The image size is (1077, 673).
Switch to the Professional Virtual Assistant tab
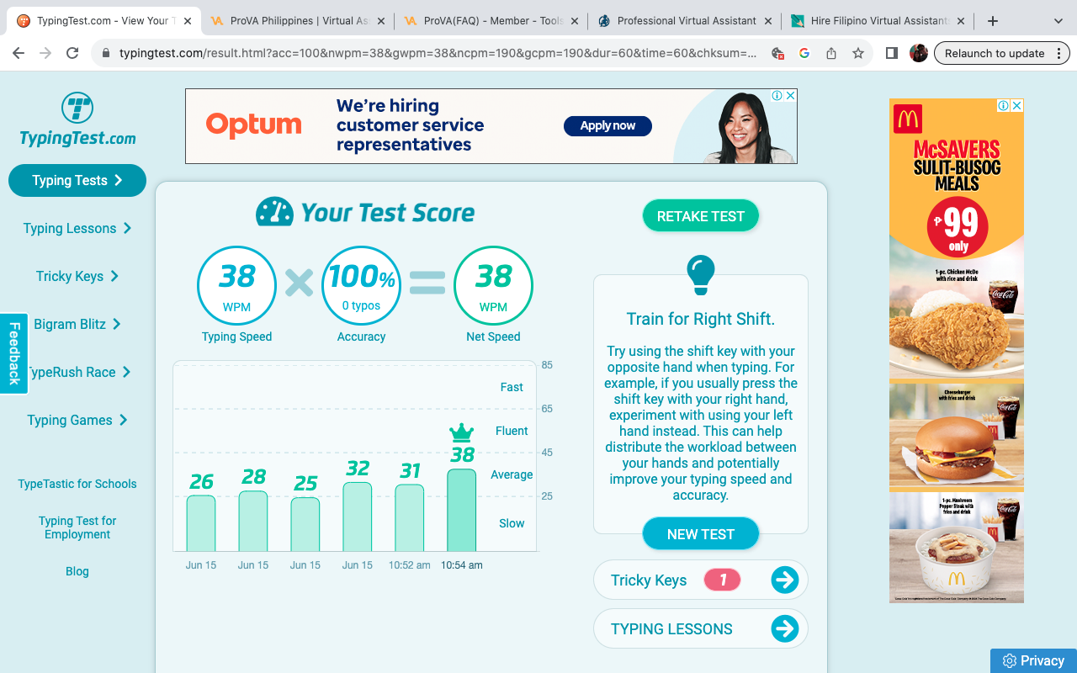pos(685,21)
